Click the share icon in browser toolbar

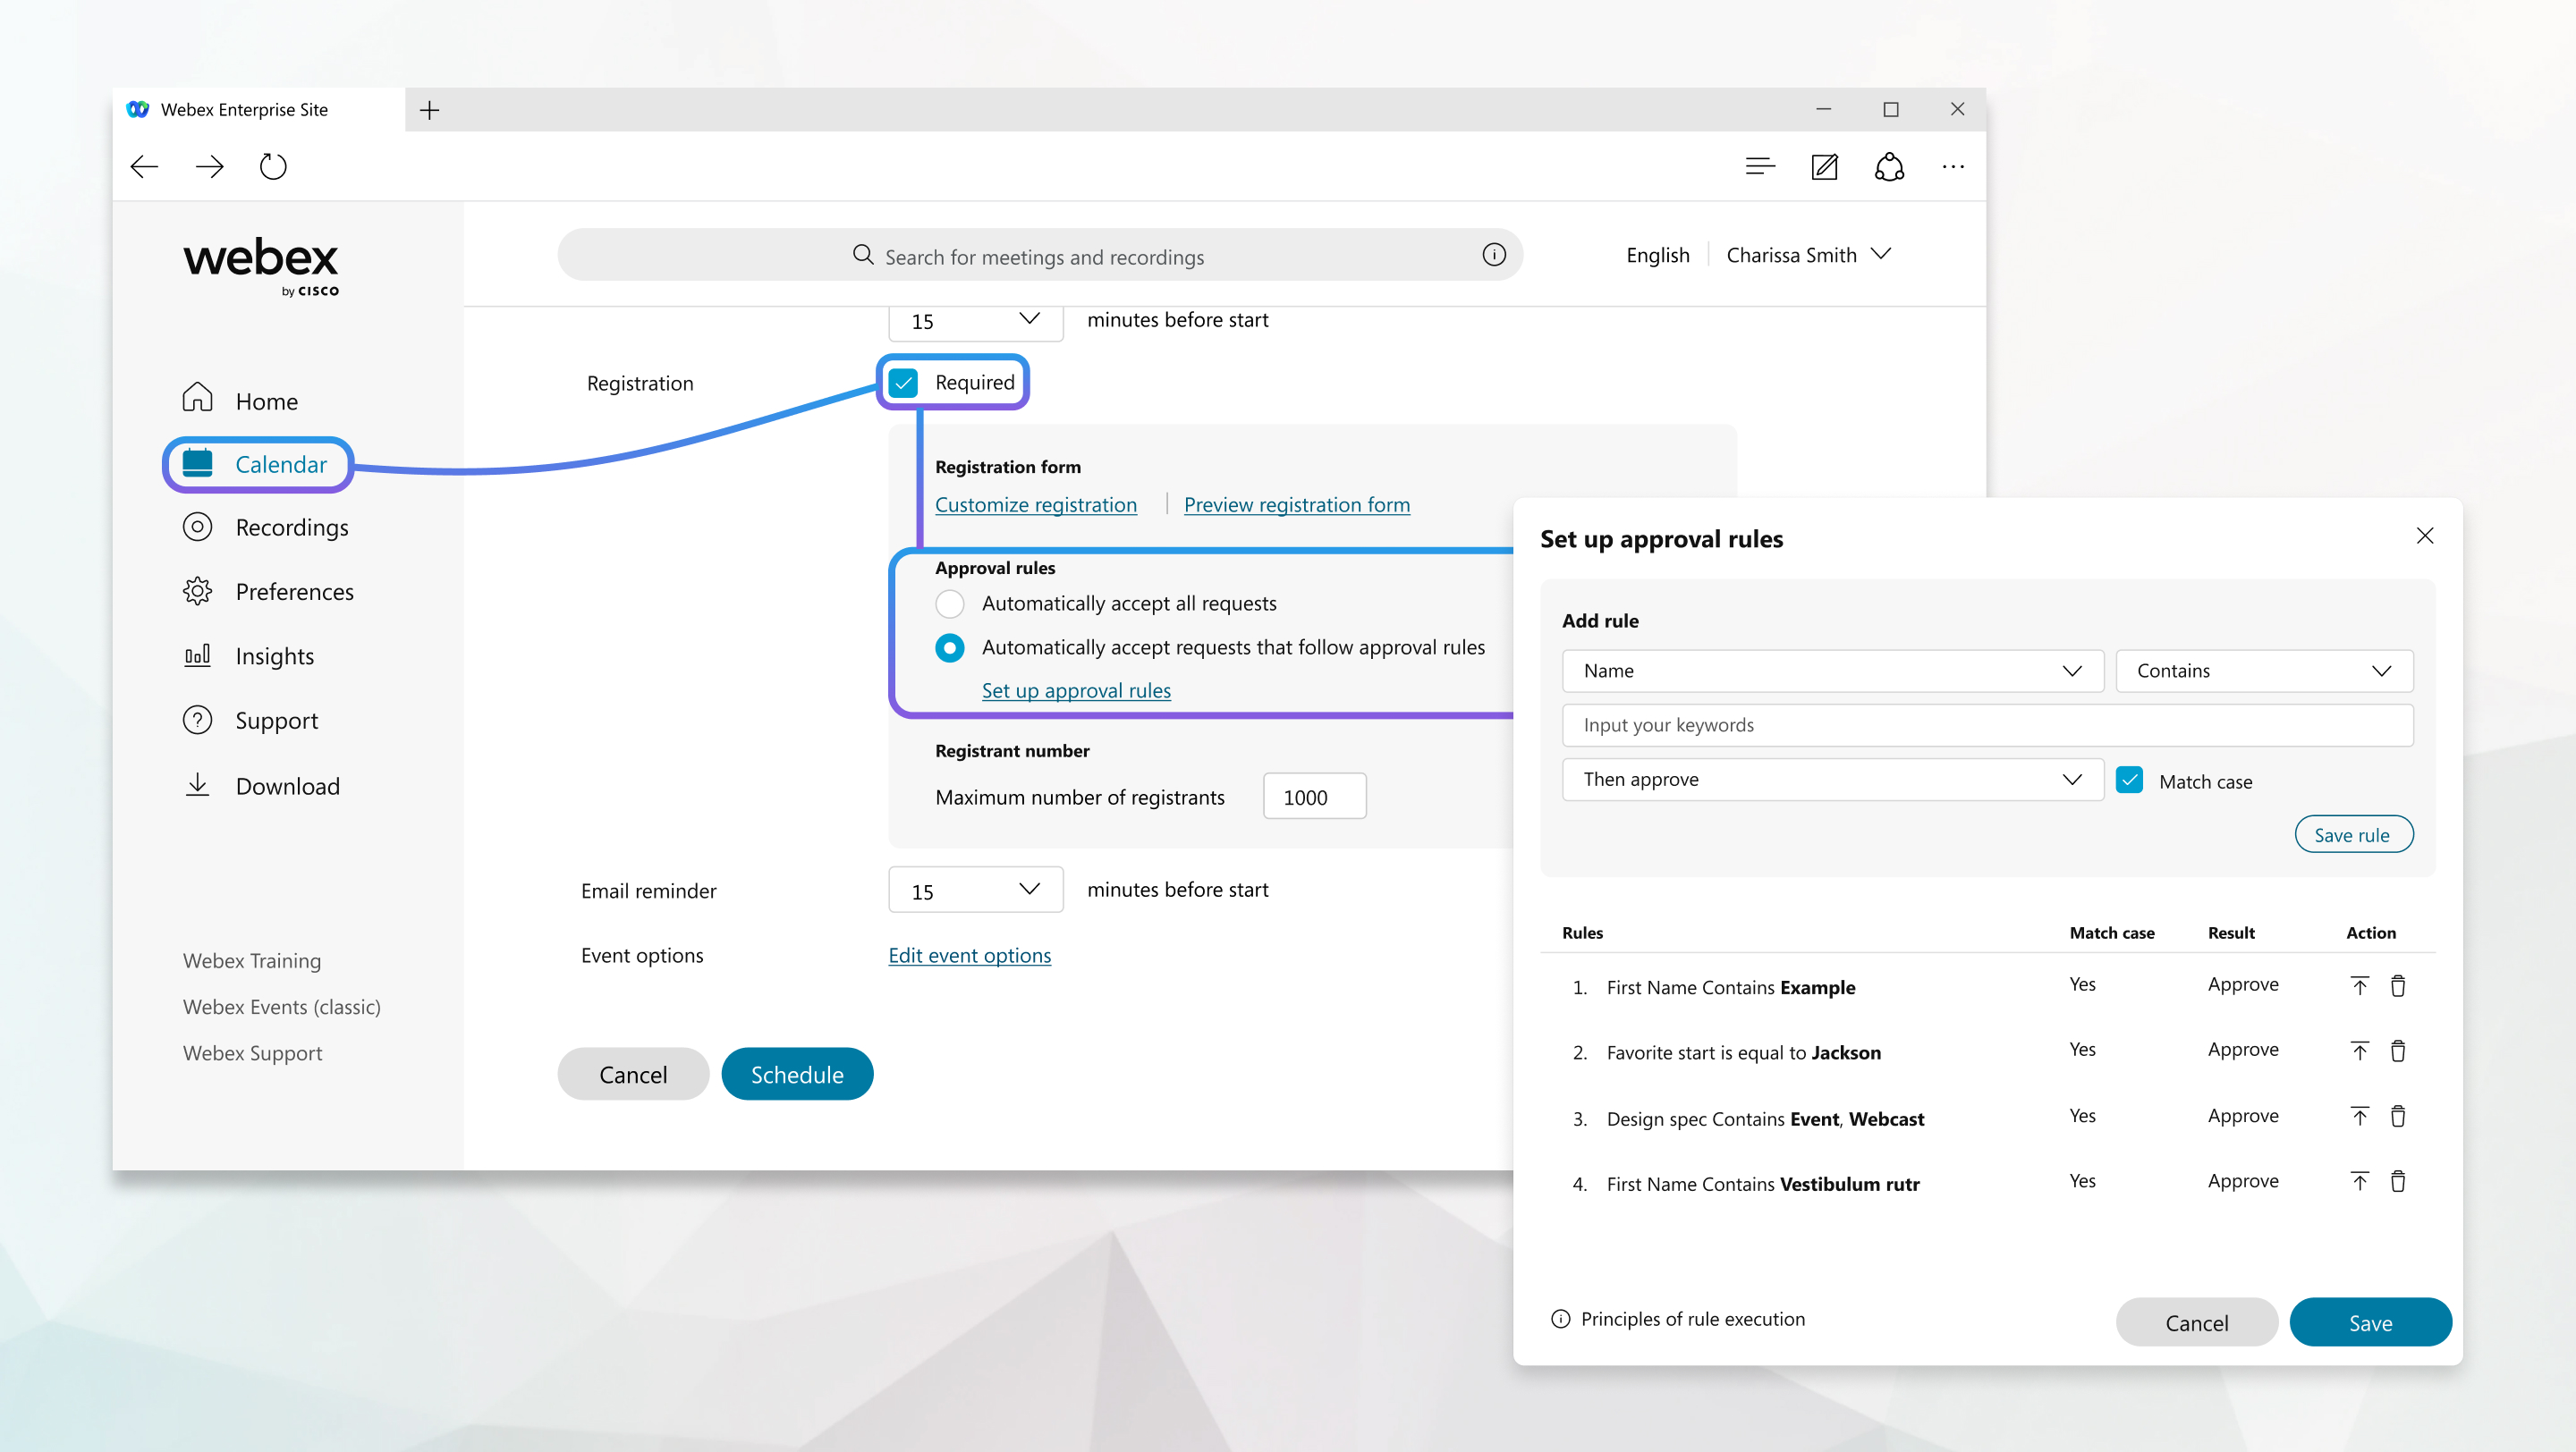click(1889, 166)
